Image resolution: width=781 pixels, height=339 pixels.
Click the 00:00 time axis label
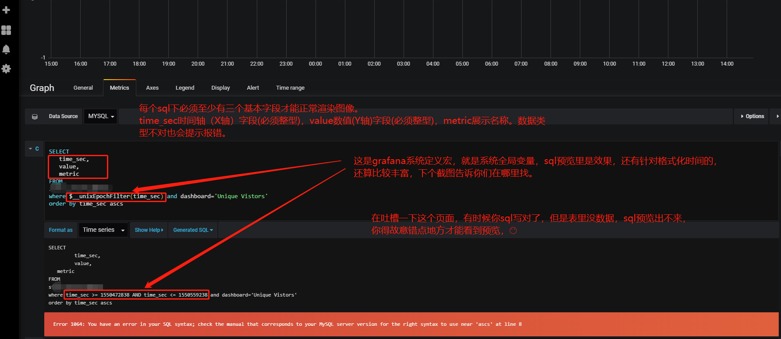click(315, 64)
